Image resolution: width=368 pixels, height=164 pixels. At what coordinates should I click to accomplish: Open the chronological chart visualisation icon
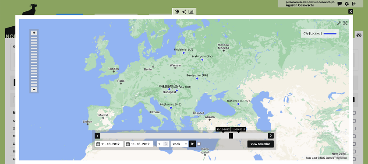point(191,11)
